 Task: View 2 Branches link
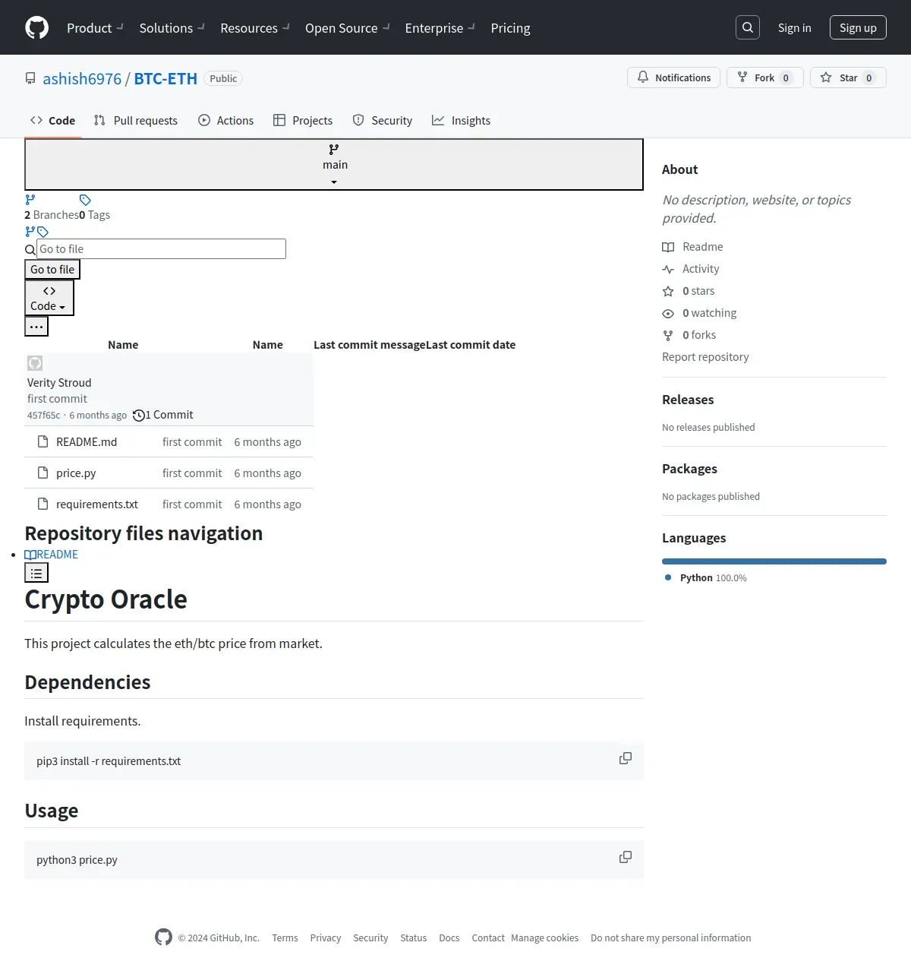point(52,215)
